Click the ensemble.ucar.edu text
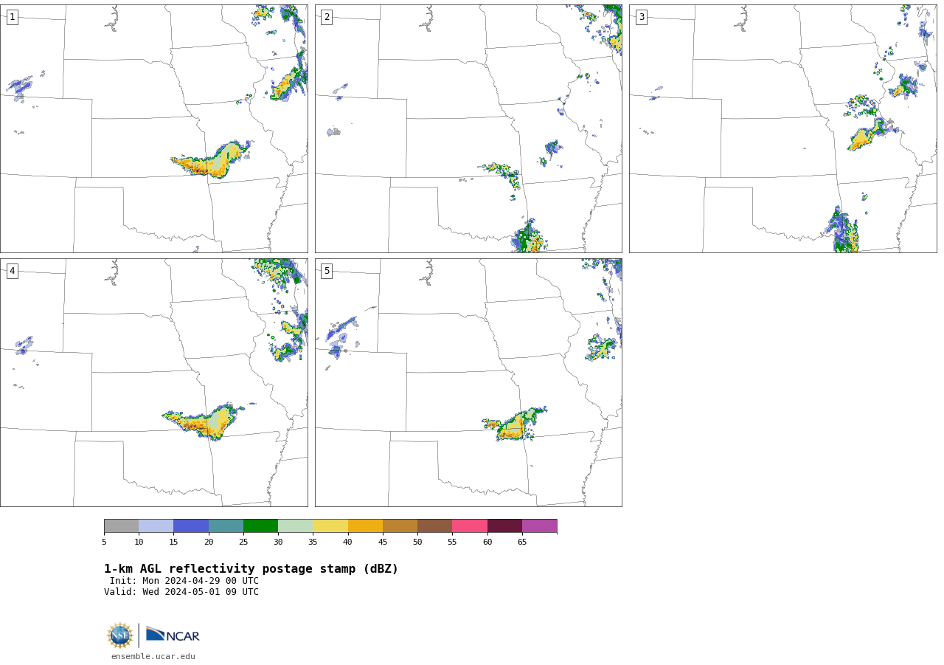This screenshot has width=944, height=665. (x=153, y=656)
